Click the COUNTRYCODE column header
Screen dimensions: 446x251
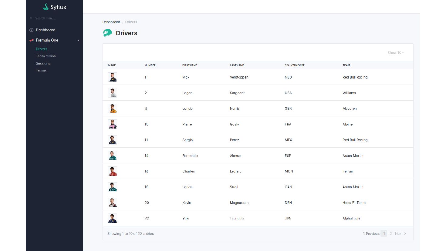[295, 65]
